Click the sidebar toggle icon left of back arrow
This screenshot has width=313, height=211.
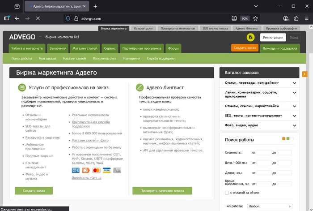click(x=7, y=18)
